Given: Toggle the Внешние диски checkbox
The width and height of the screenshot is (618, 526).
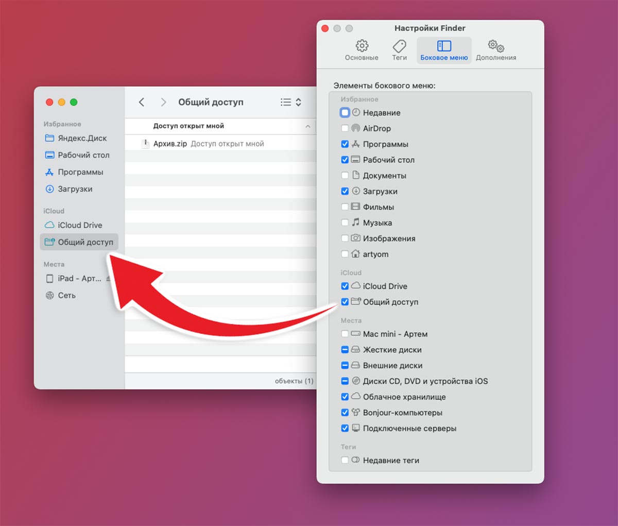Looking at the screenshot, I should 345,365.
